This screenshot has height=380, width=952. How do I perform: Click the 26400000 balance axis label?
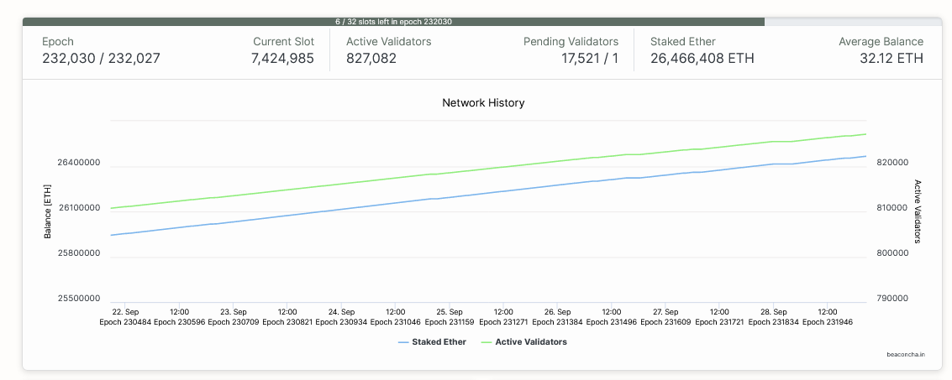77,163
